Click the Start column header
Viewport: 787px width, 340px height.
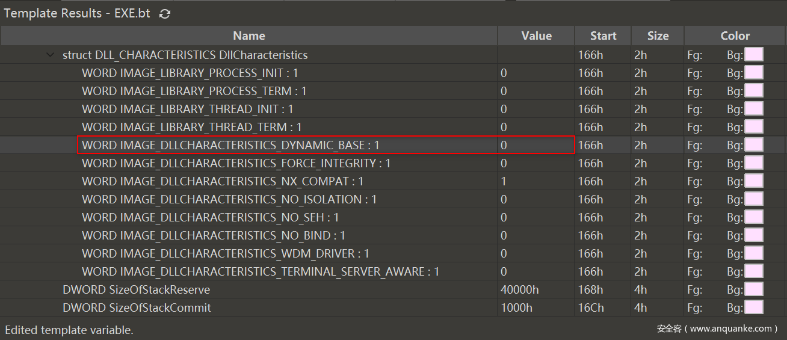603,36
